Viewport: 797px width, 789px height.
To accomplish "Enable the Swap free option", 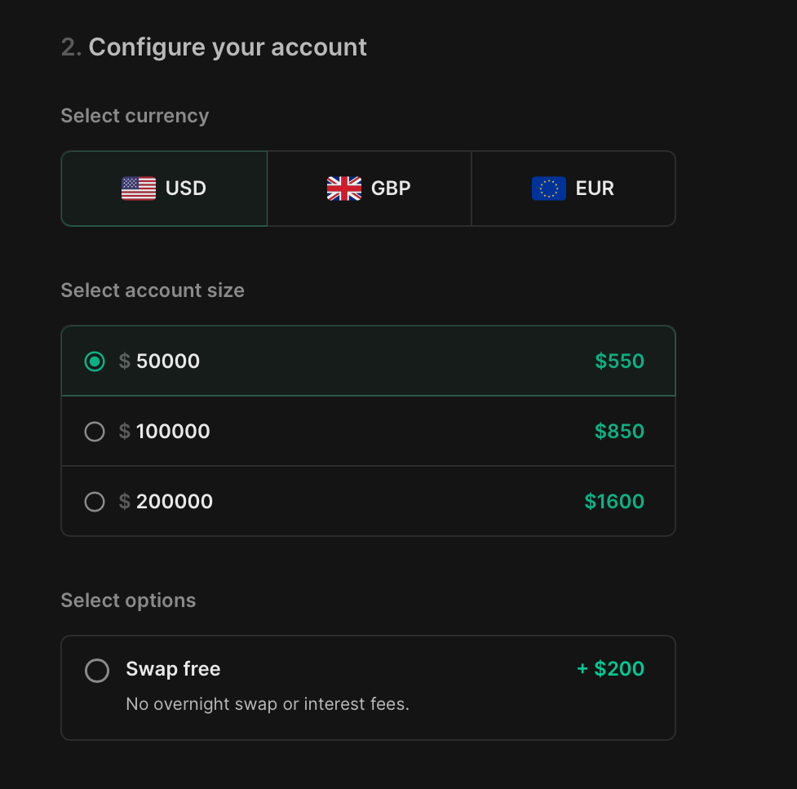I will 97,670.
